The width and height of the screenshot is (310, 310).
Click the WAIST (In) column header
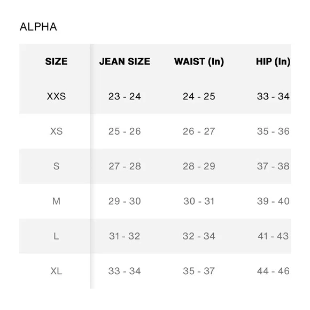(199, 61)
